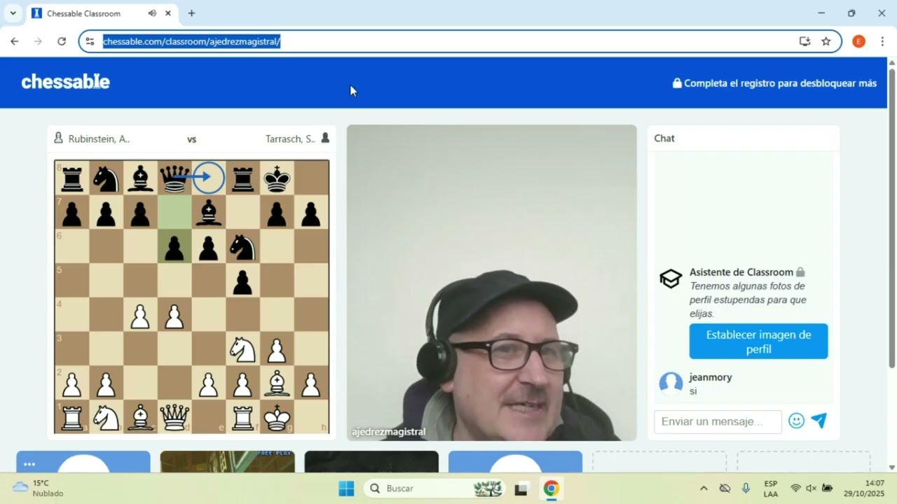Click the 'ajedrezmagistral' video label
The height and width of the screenshot is (504, 897).
[x=389, y=432]
